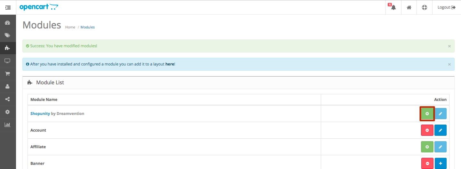Toggle the sidebar menu collapse button

point(8,7)
